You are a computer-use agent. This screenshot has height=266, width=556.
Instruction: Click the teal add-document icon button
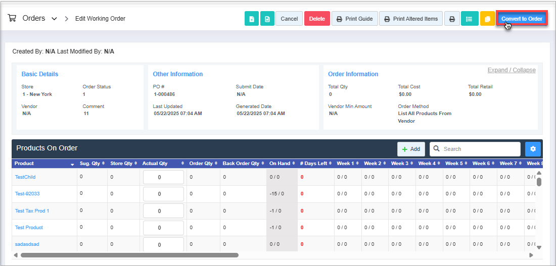(x=251, y=19)
